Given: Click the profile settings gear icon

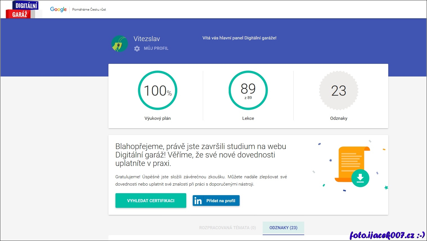Looking at the screenshot, I should (137, 48).
